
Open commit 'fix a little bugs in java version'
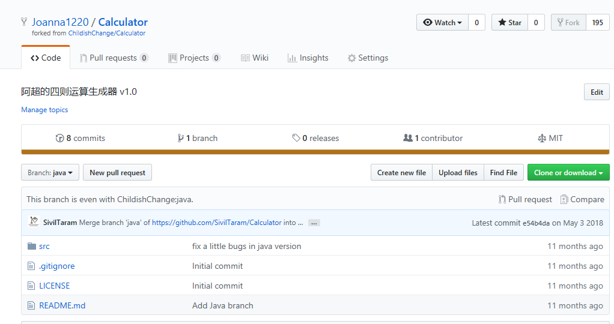(x=247, y=246)
